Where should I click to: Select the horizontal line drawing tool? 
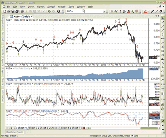[x=163, y=39]
